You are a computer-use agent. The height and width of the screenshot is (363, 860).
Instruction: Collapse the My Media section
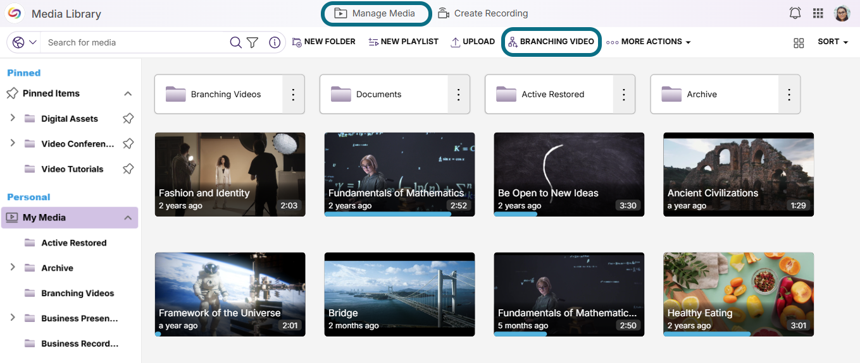128,218
